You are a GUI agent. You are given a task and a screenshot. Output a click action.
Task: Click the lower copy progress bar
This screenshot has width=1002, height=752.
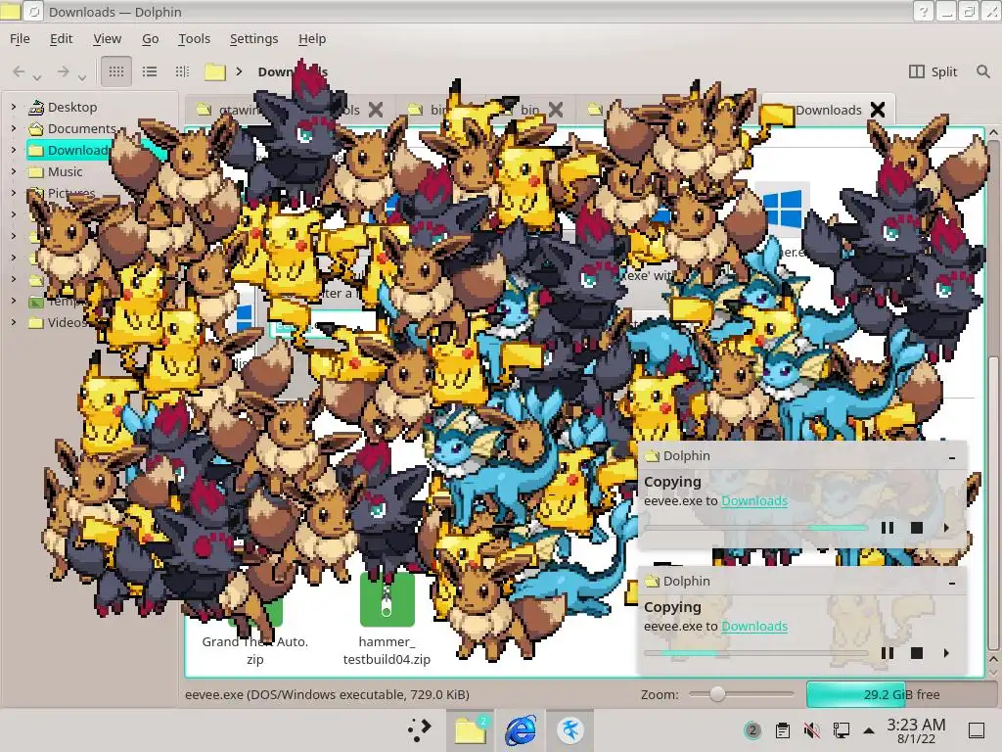(755, 653)
